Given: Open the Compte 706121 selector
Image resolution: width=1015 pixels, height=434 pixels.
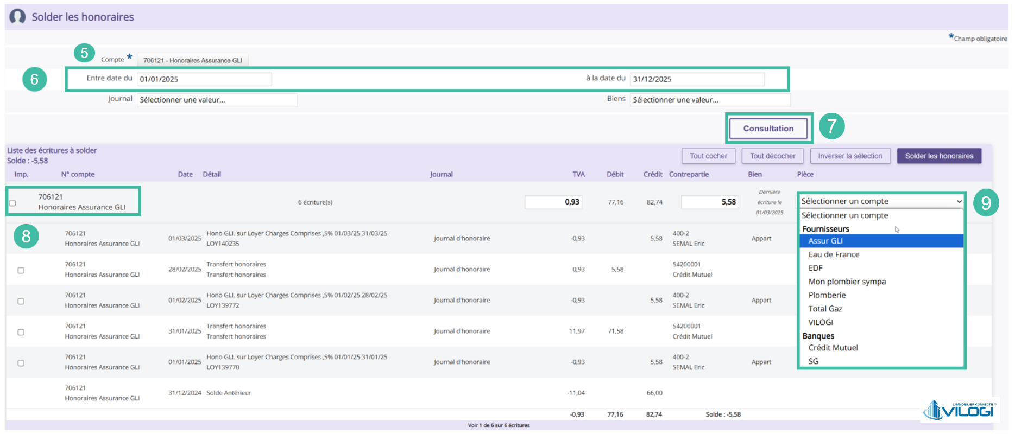Looking at the screenshot, I should pos(193,60).
